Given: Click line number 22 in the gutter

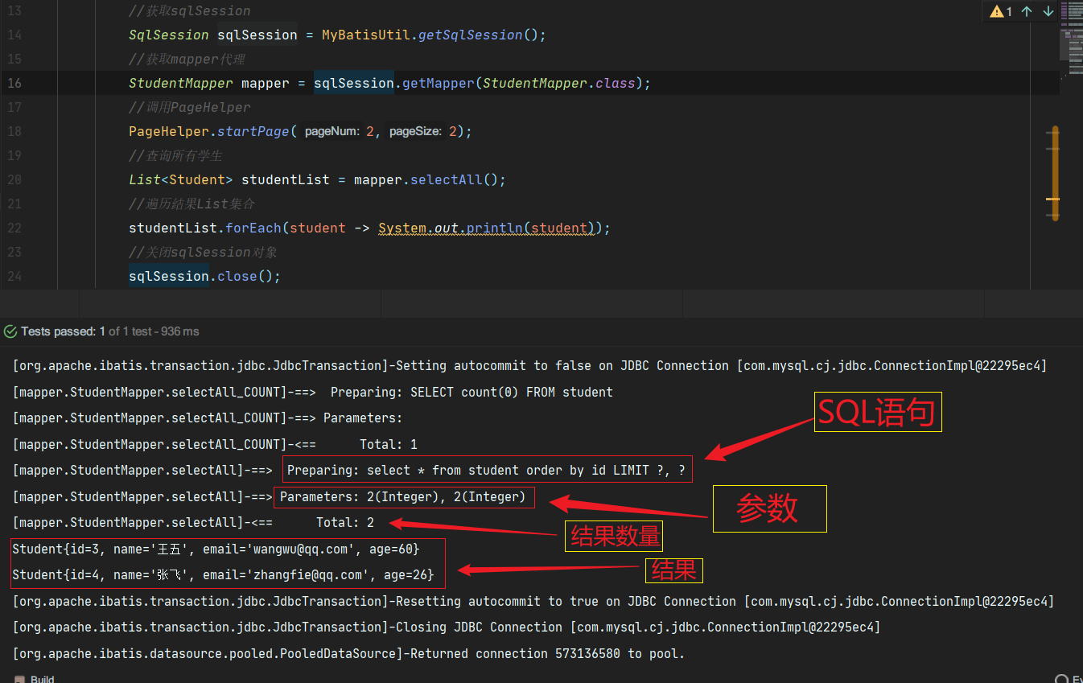Looking at the screenshot, I should [x=14, y=228].
